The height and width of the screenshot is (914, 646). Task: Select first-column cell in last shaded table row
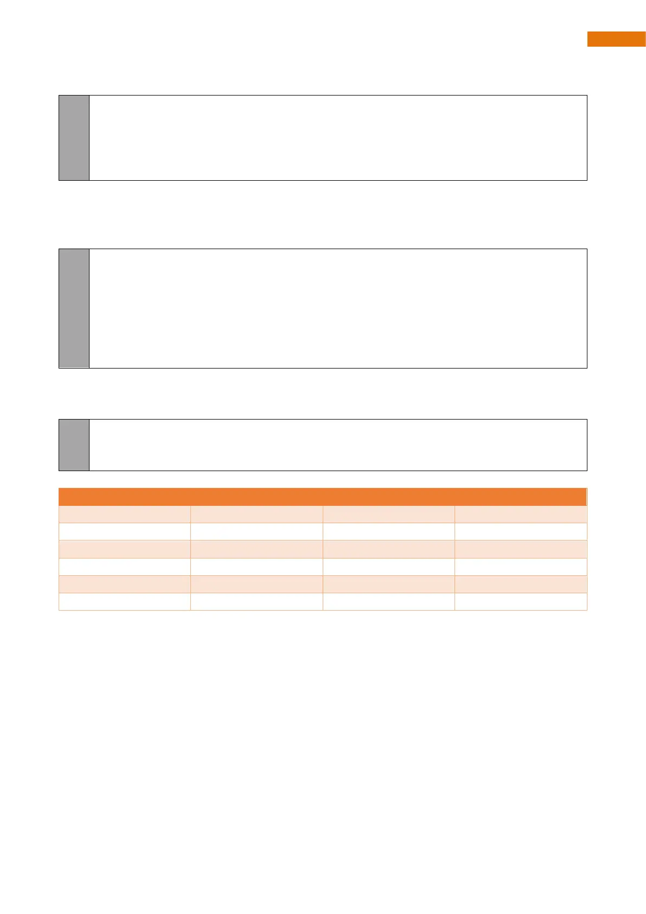[125, 584]
